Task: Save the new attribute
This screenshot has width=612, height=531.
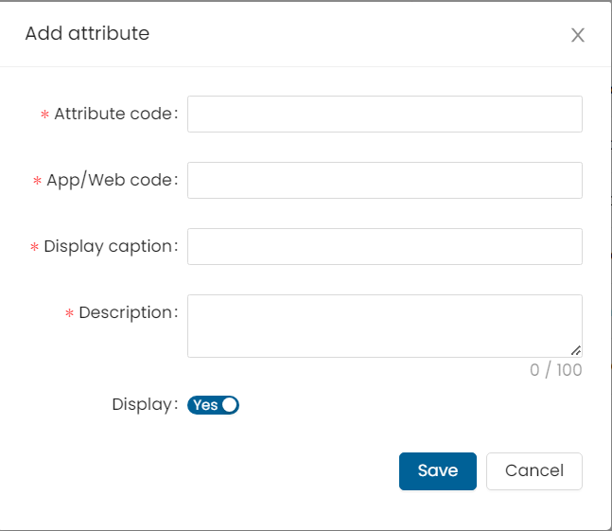Action: tap(438, 470)
